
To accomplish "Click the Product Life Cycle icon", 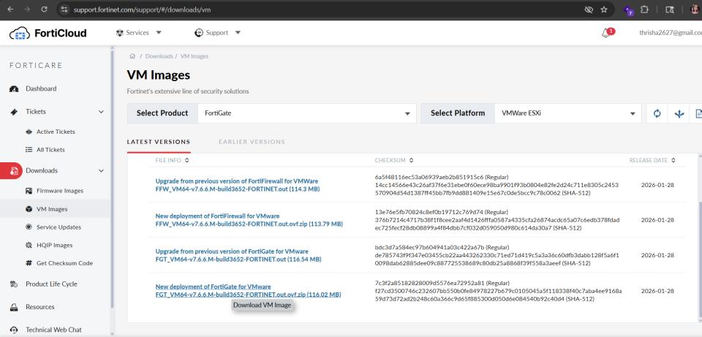I will point(14,284).
